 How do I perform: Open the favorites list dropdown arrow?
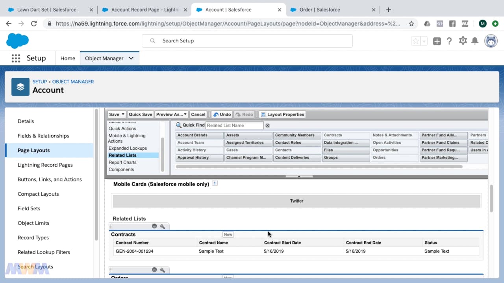(x=424, y=41)
